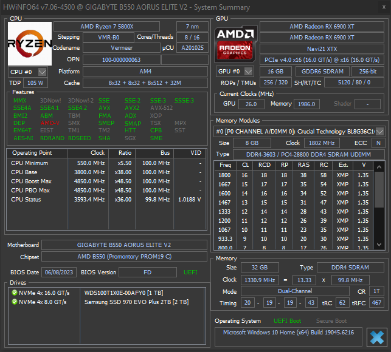Click the 256-bit bus width field

[367, 72]
